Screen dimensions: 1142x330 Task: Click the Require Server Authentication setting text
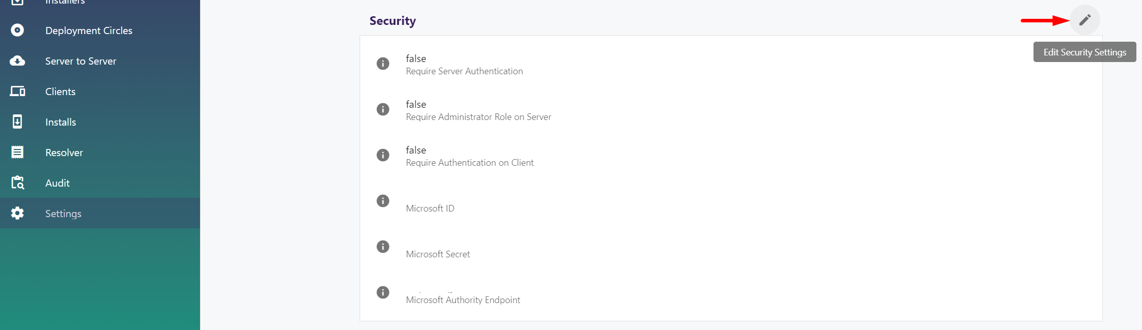[464, 71]
